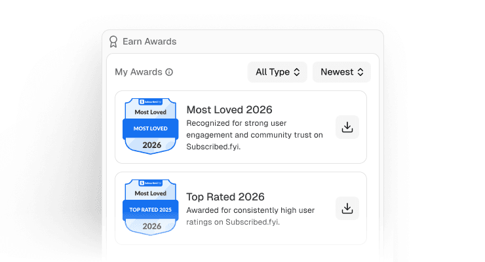Click the Subscribed.fyi logo on Top Rated badge

pyautogui.click(x=150, y=183)
